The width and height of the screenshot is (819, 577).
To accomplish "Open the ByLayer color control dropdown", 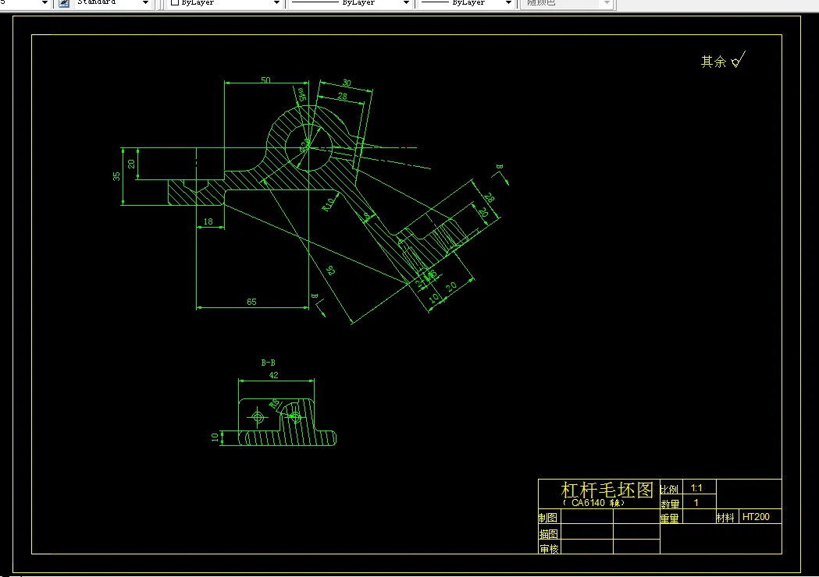I will point(276,3).
